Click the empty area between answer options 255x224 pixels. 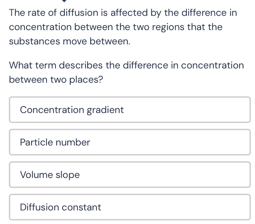point(130,126)
